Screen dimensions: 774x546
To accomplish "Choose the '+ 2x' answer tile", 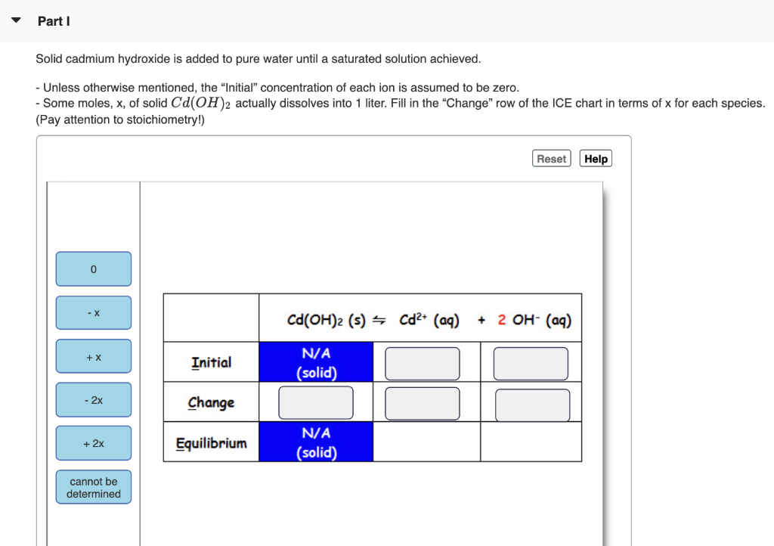I will 94,443.
